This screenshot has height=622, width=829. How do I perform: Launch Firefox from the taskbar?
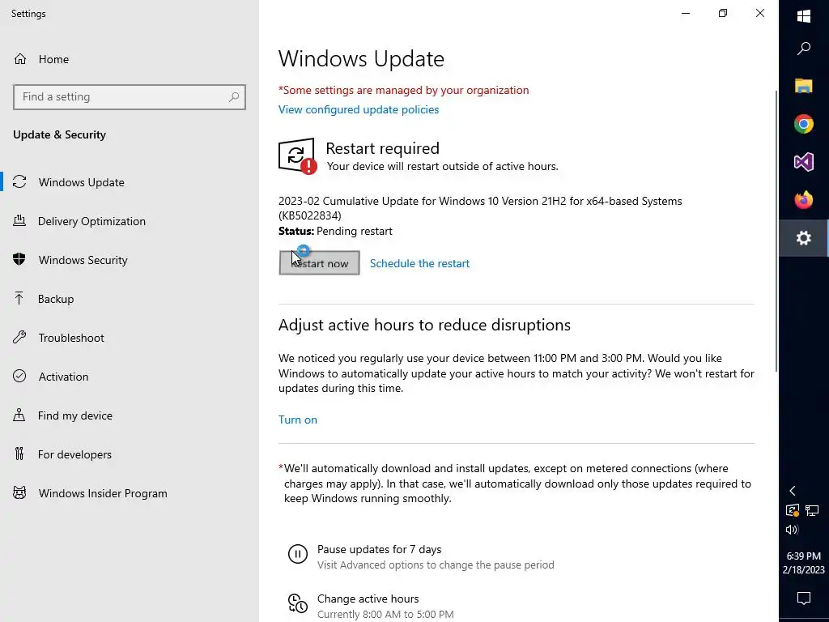[804, 200]
